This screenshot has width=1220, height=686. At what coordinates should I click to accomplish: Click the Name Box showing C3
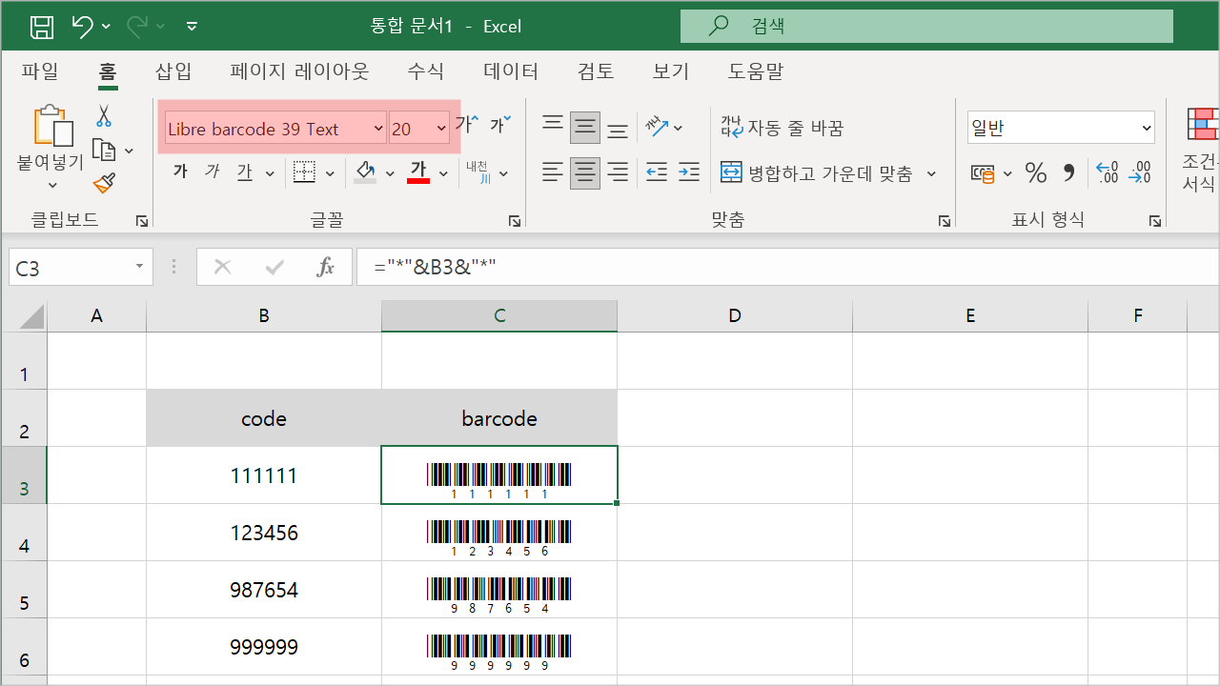[81, 268]
